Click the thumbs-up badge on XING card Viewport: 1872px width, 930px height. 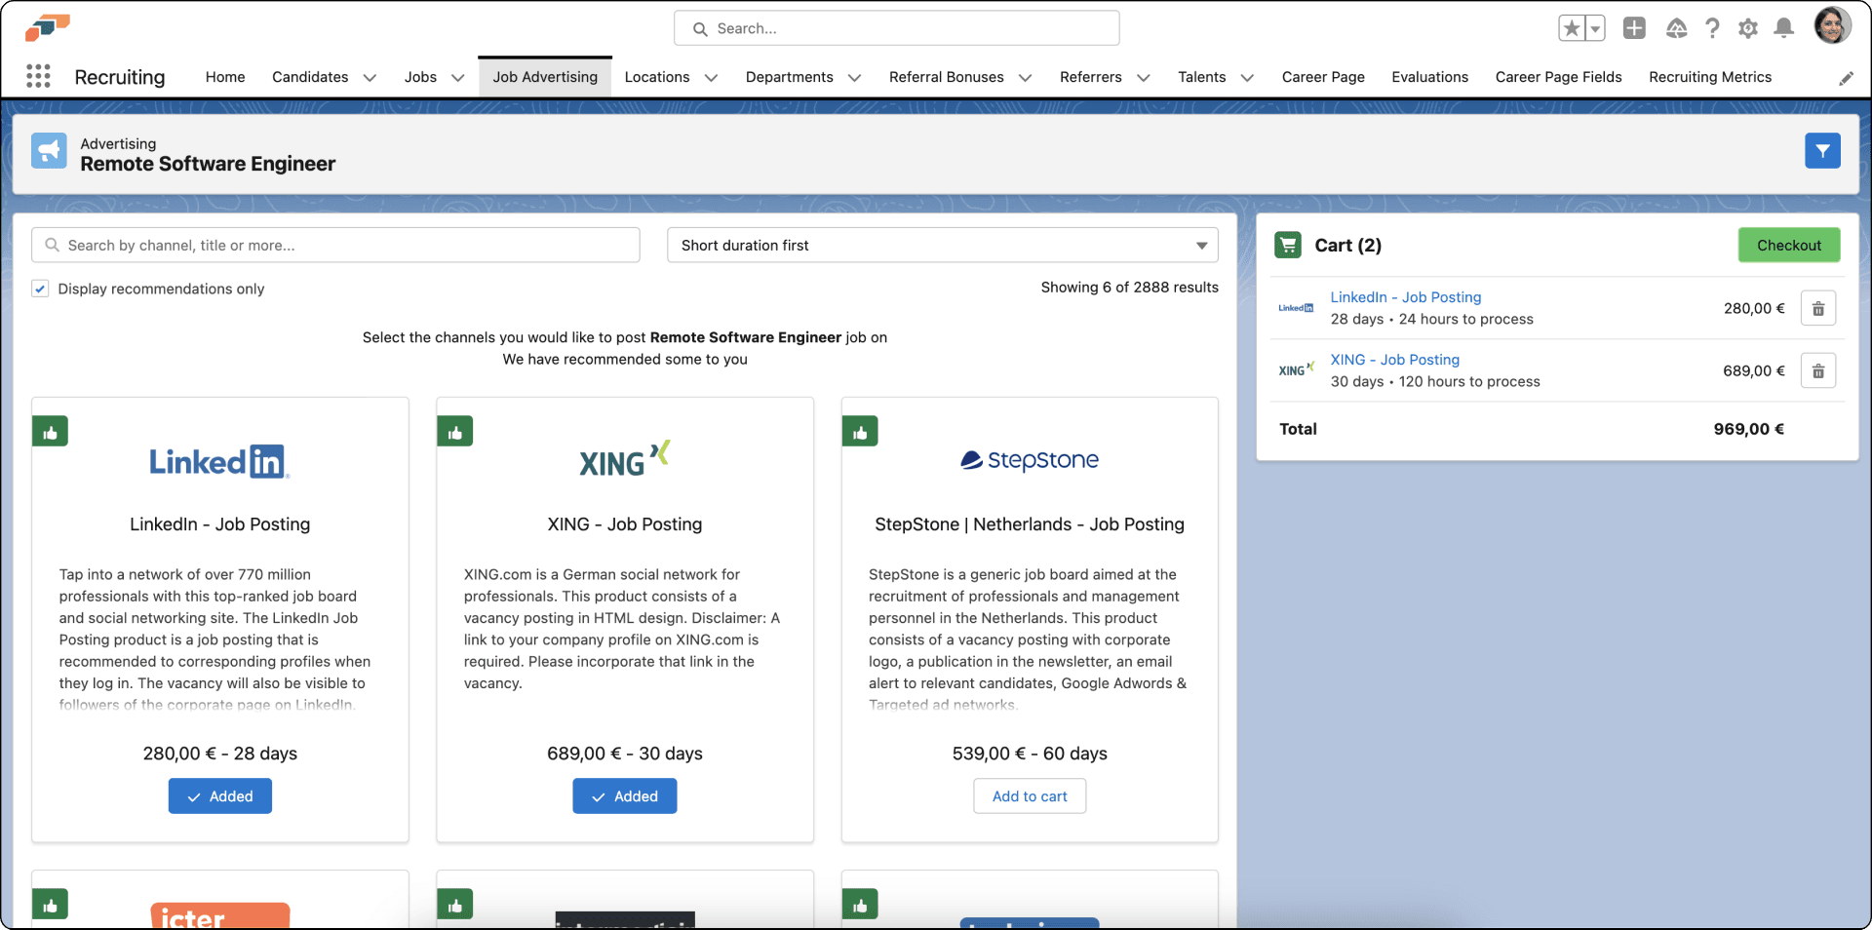click(x=455, y=432)
